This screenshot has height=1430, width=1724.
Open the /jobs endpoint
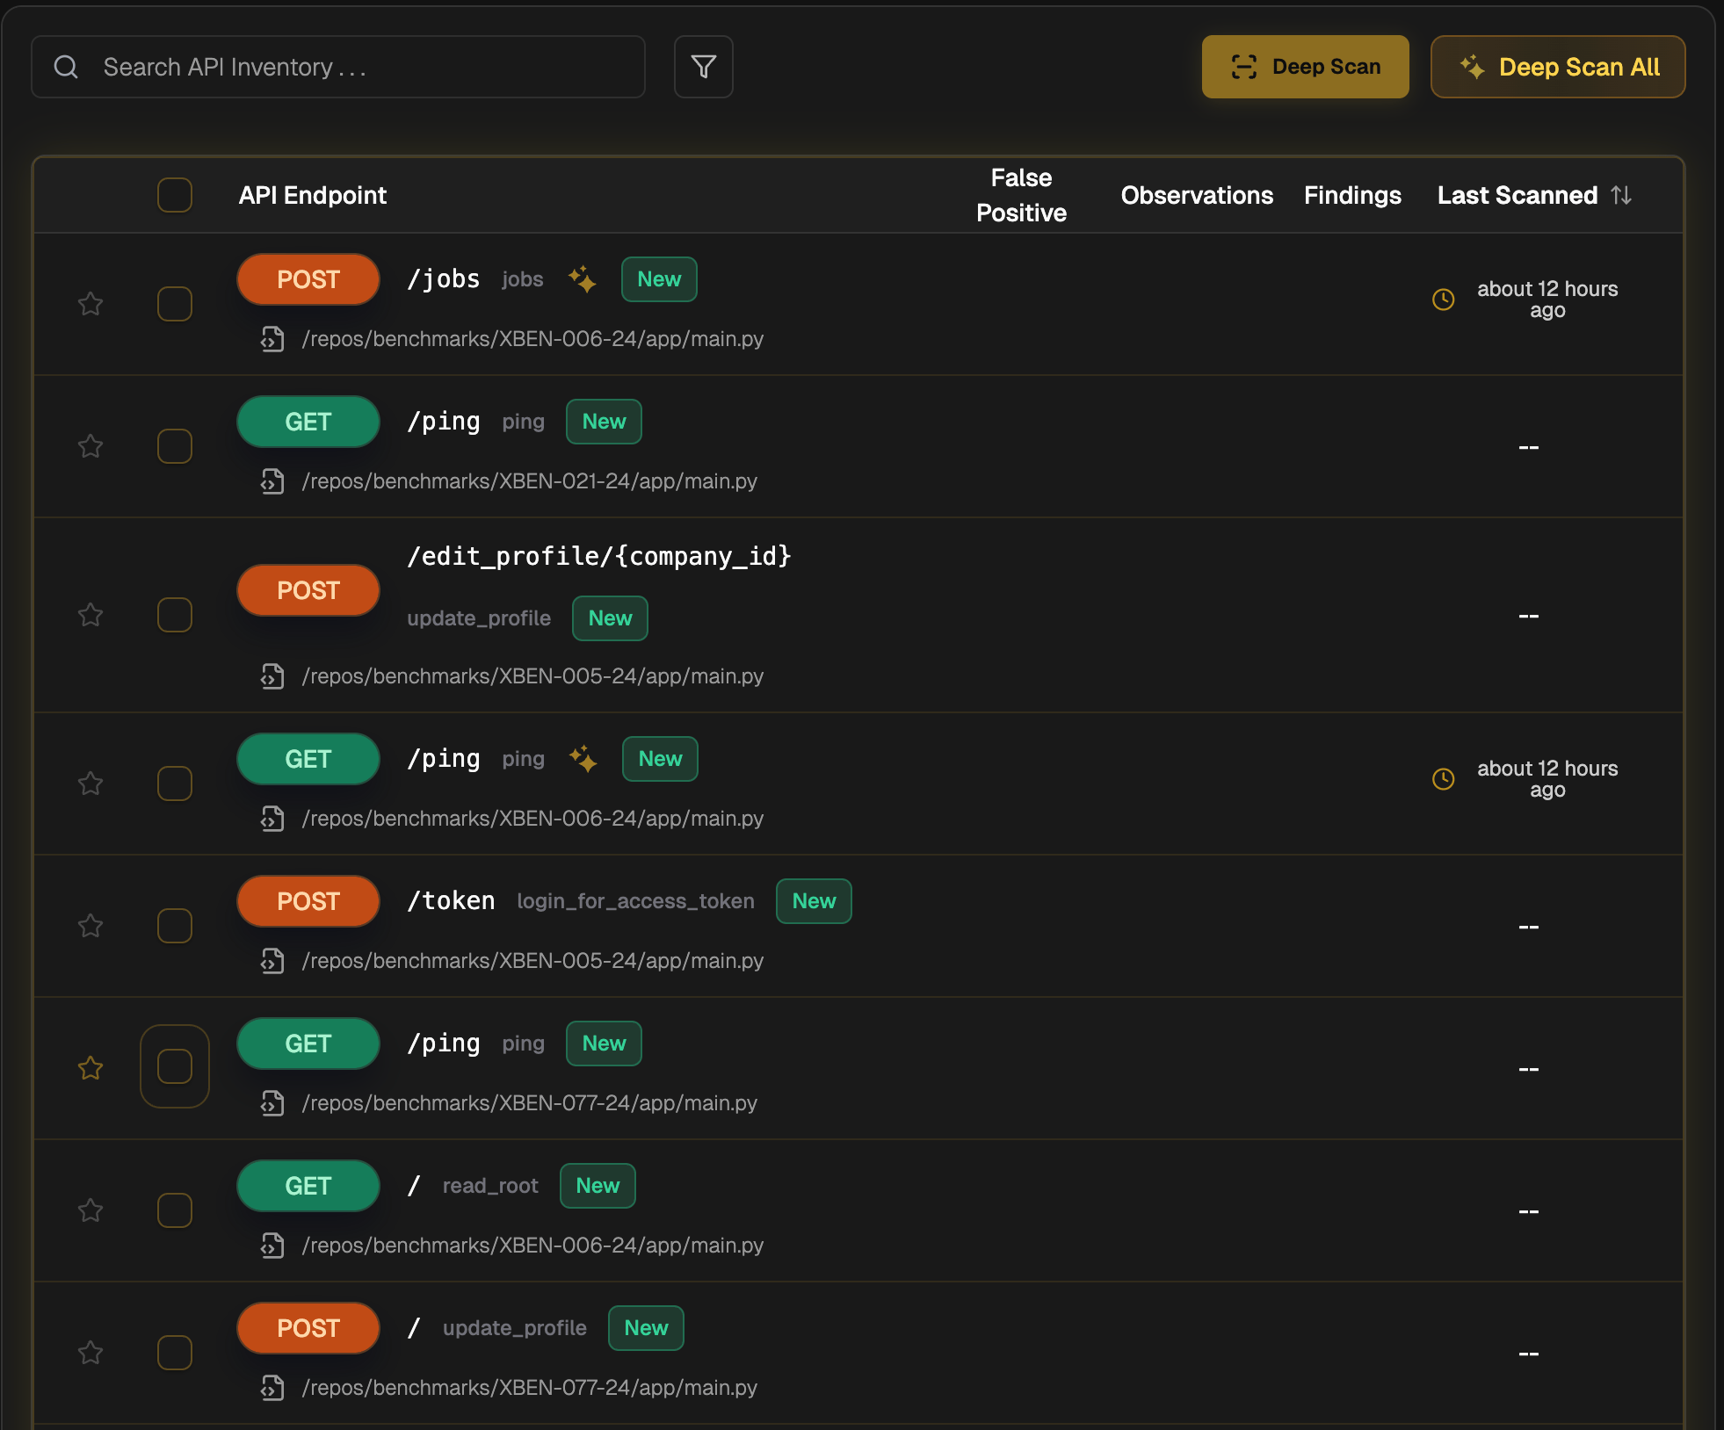tap(444, 279)
